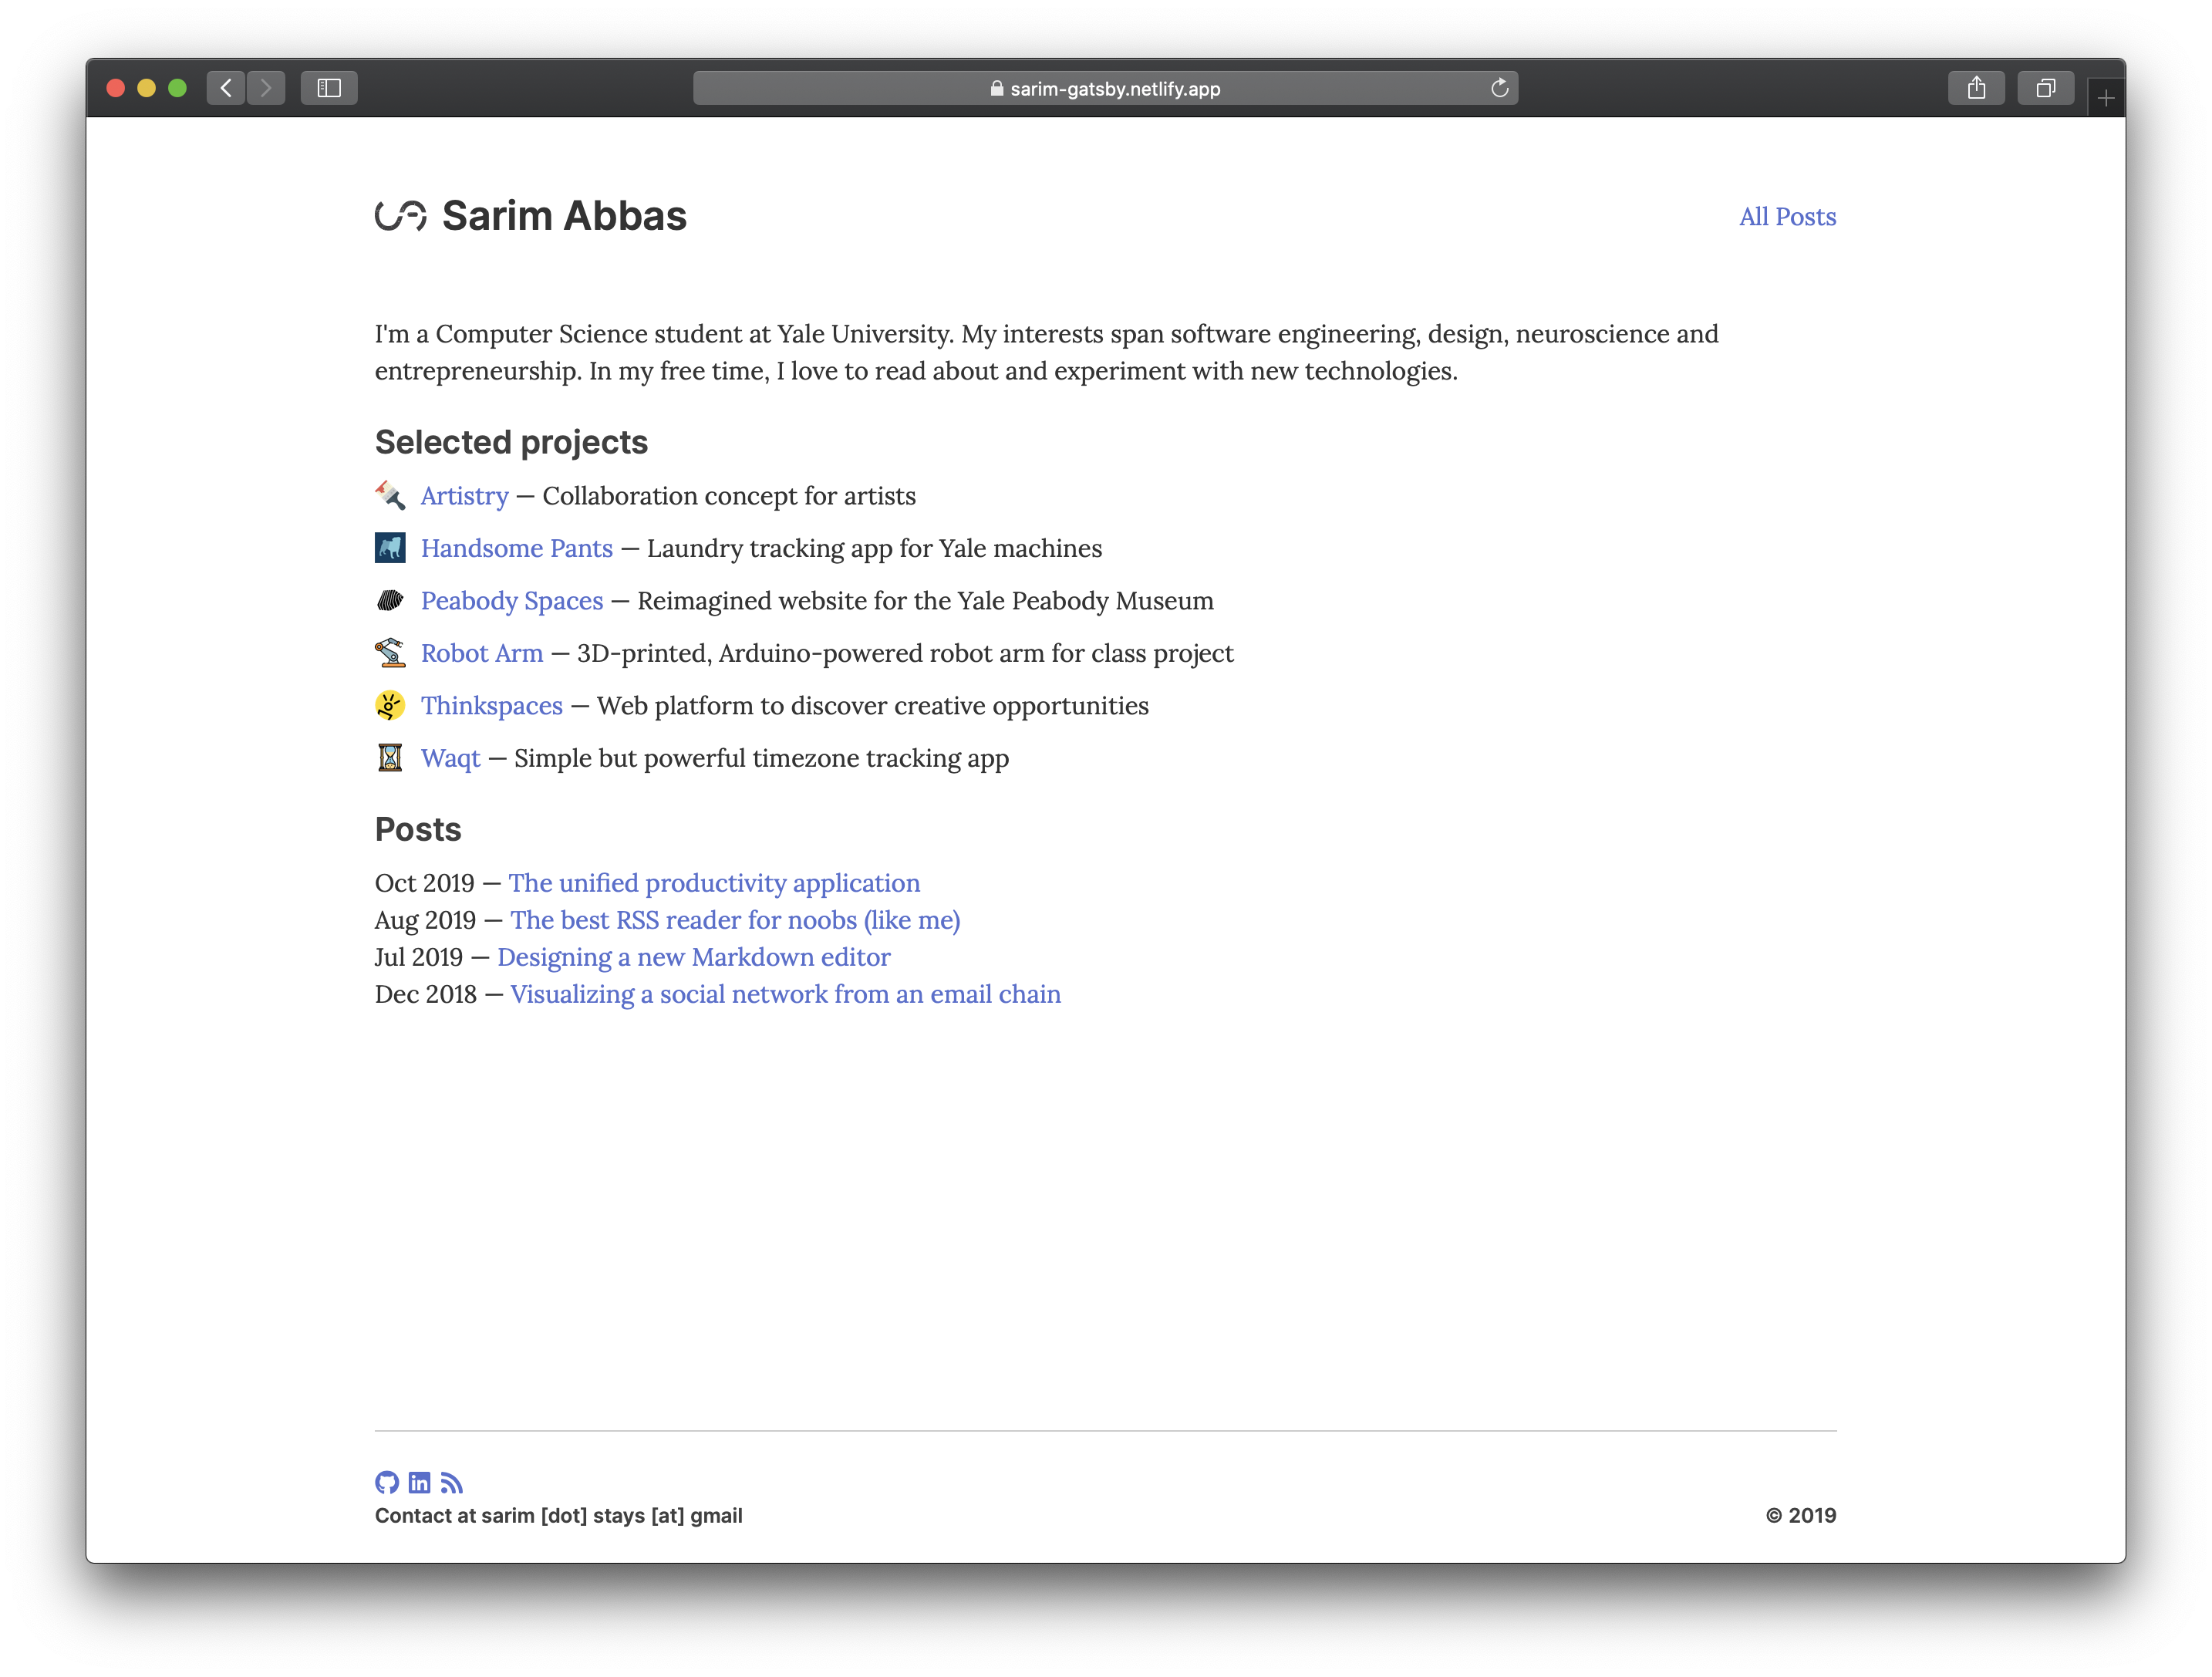Open the Peabody Spaces project link
Image resolution: width=2212 pixels, height=1677 pixels.
512,601
